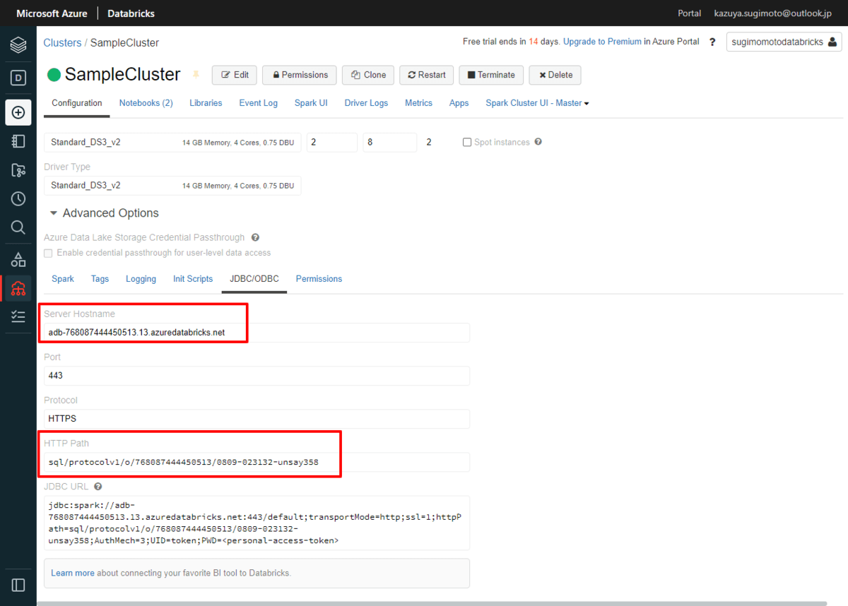Image resolution: width=848 pixels, height=606 pixels.
Task: Click the info icon beside JDBC URL
Action: [98, 487]
